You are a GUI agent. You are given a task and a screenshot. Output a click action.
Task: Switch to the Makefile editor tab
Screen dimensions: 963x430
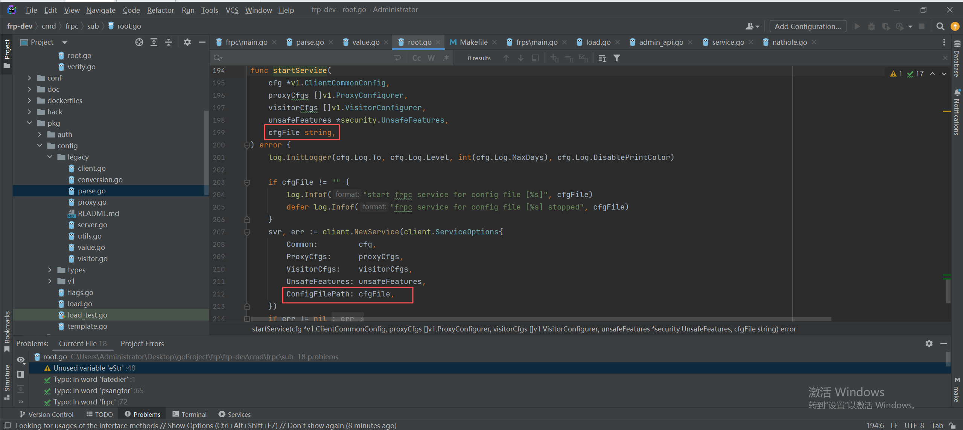[473, 42]
